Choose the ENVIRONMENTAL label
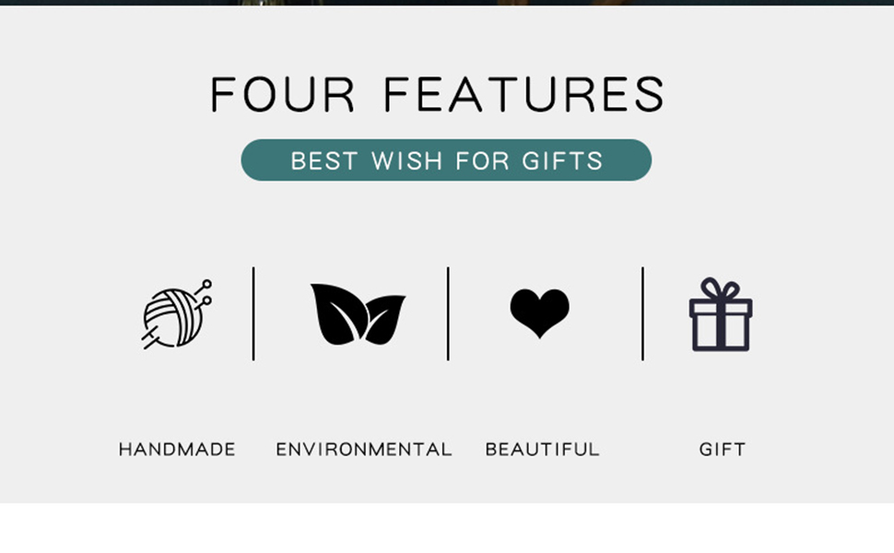The width and height of the screenshot is (894, 553). click(x=364, y=449)
